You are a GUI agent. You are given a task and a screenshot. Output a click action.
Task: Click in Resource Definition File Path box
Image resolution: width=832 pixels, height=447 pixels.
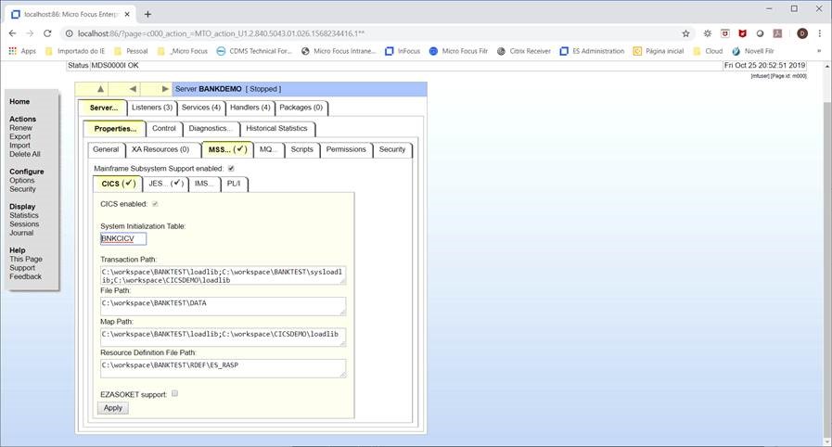click(224, 368)
